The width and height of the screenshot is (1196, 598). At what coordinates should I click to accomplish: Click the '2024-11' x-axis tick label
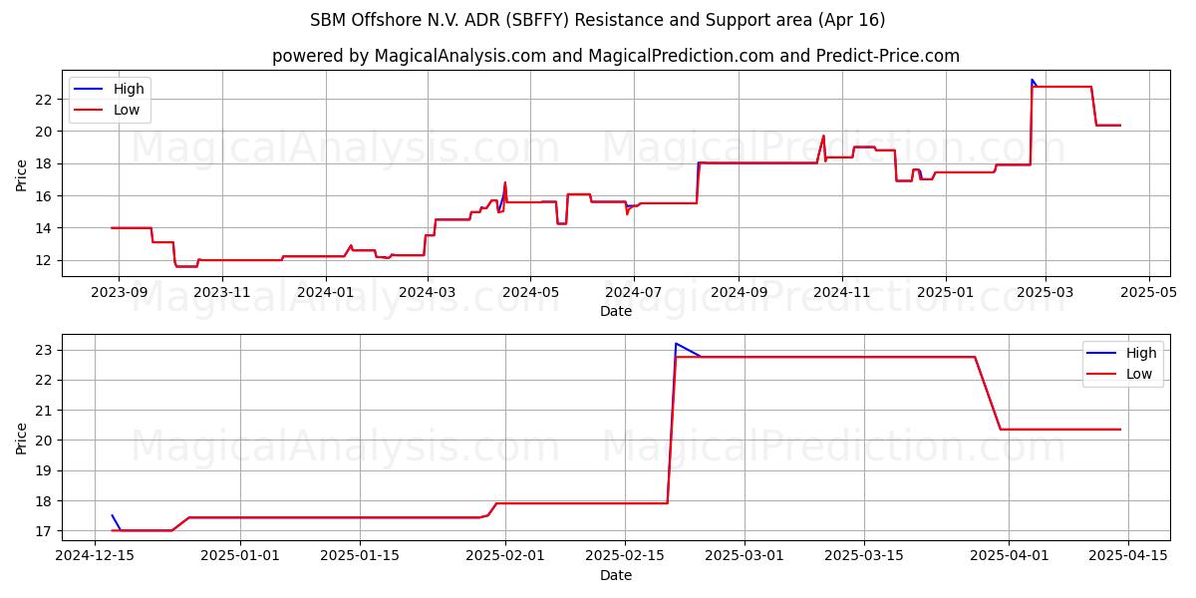(841, 292)
